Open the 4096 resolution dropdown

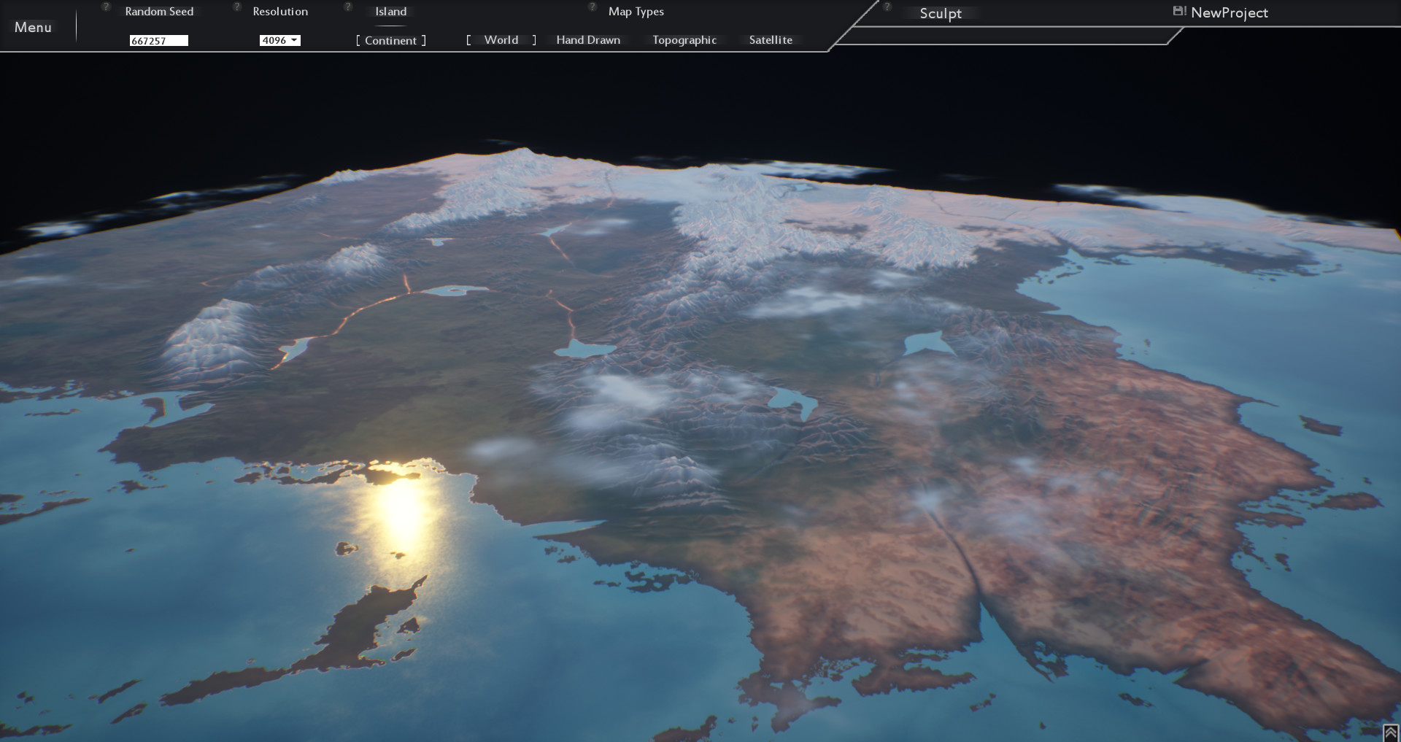tap(279, 40)
